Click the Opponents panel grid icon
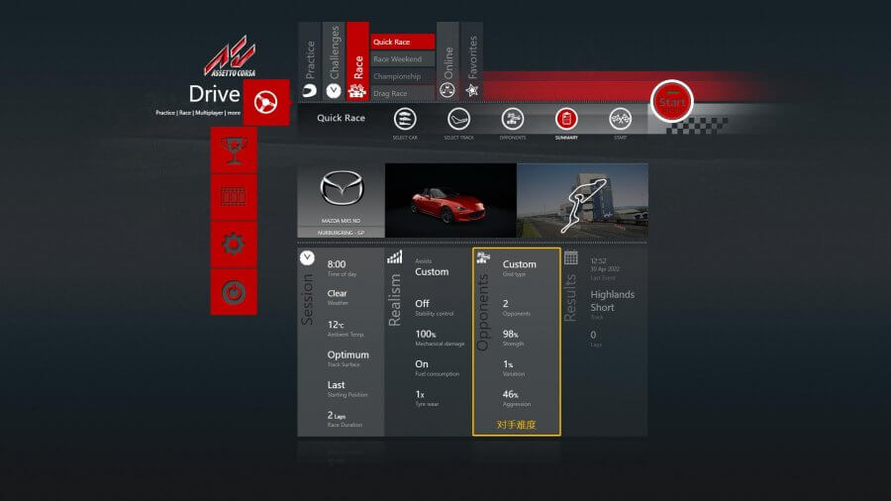 point(483,257)
